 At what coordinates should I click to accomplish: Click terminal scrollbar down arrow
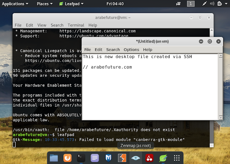click(212, 145)
